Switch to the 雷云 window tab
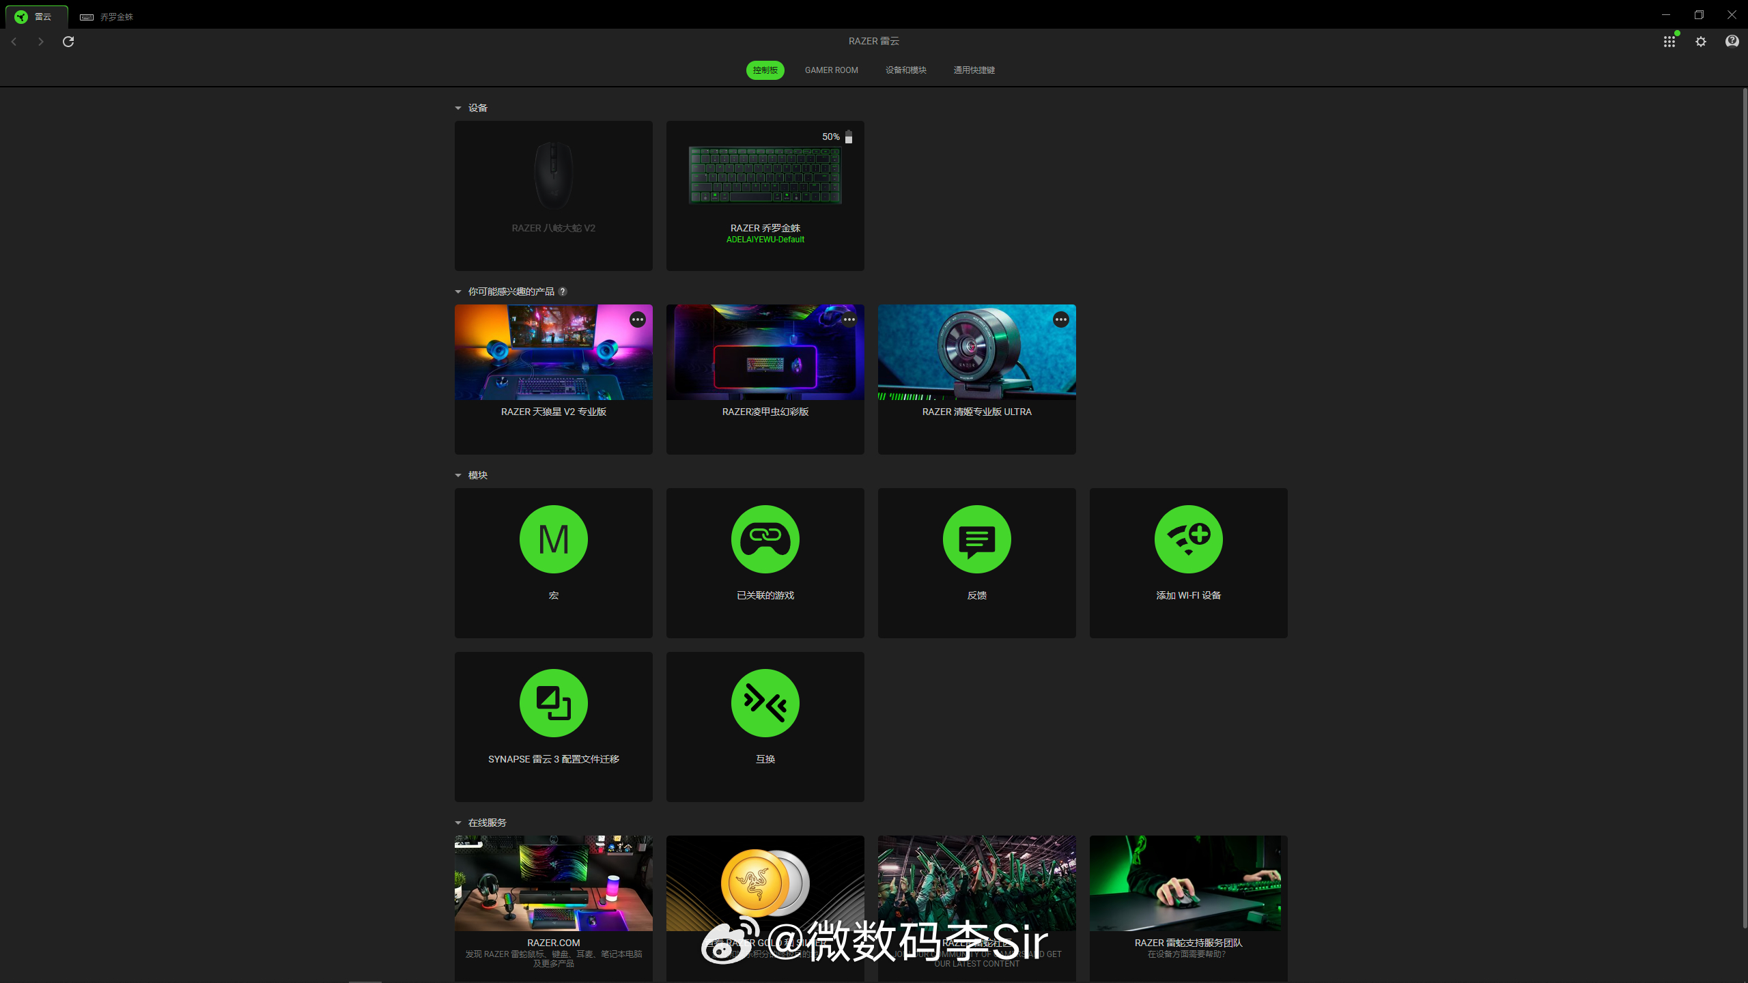1748x983 pixels. point(37,16)
